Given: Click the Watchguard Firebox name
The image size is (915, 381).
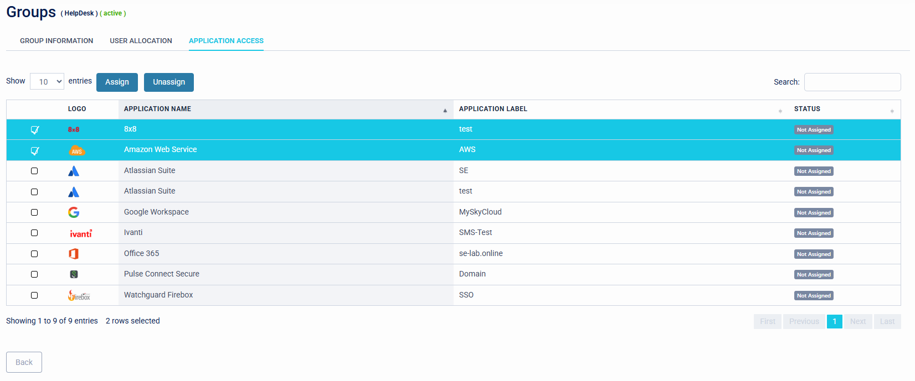Looking at the screenshot, I should tap(158, 295).
